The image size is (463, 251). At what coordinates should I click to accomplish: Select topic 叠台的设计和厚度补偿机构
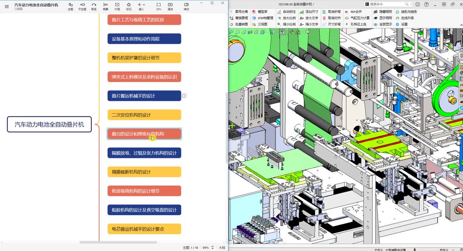click(144, 134)
